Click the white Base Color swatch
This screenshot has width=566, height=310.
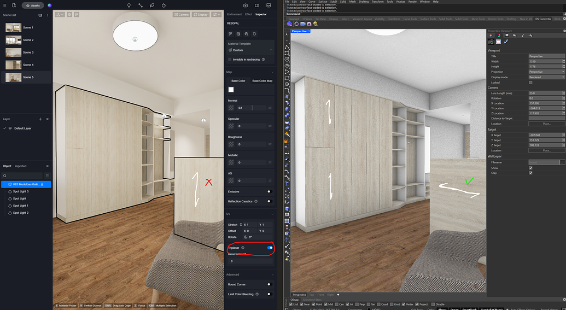231,90
